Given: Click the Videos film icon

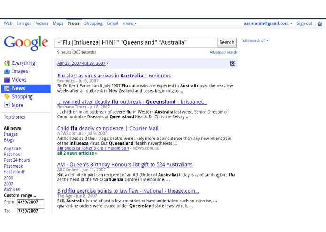Looking at the screenshot, I should (7, 80).
